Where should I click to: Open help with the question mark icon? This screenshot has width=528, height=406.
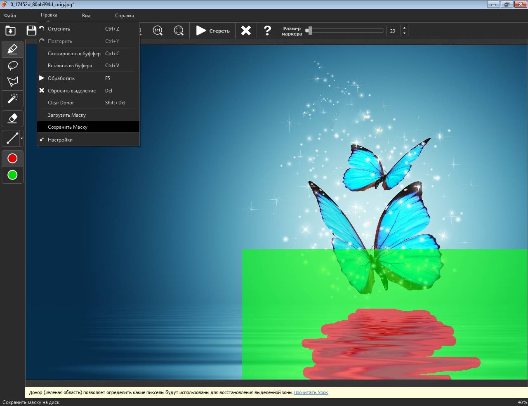[x=267, y=31]
